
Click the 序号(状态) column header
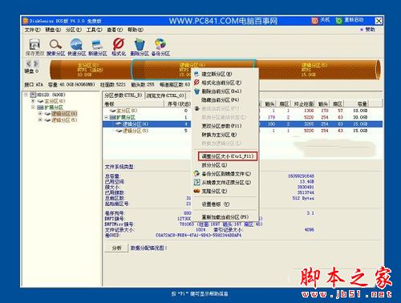179,103
